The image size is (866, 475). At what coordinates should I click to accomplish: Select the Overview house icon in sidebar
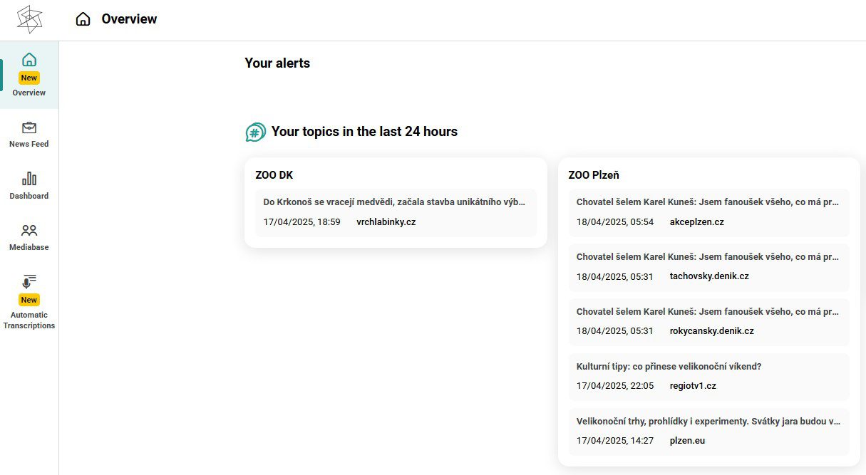[x=29, y=60]
